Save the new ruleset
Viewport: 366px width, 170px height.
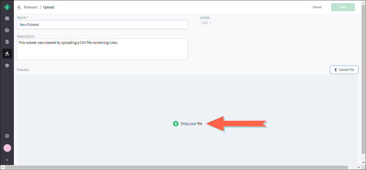pos(343,7)
